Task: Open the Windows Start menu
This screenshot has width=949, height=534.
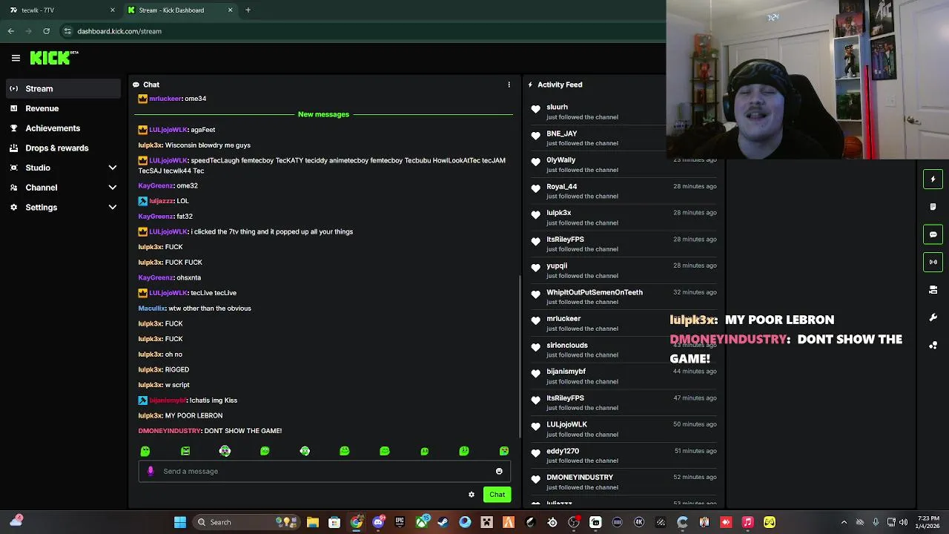Action: (x=180, y=522)
